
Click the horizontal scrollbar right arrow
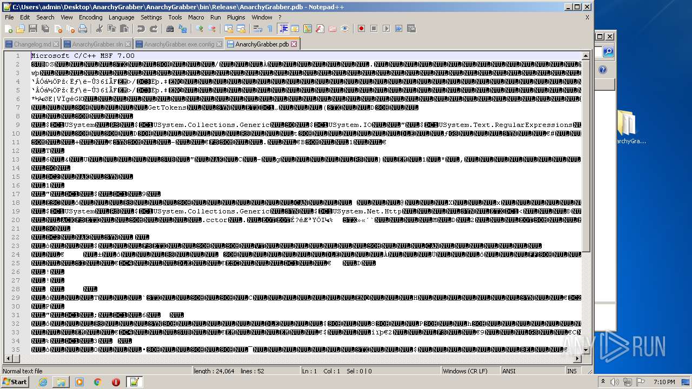tap(577, 359)
